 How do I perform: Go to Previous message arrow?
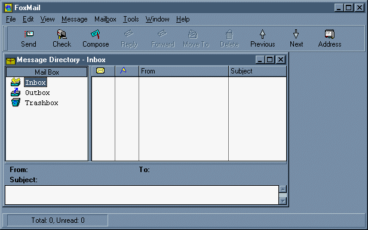pos(262,34)
